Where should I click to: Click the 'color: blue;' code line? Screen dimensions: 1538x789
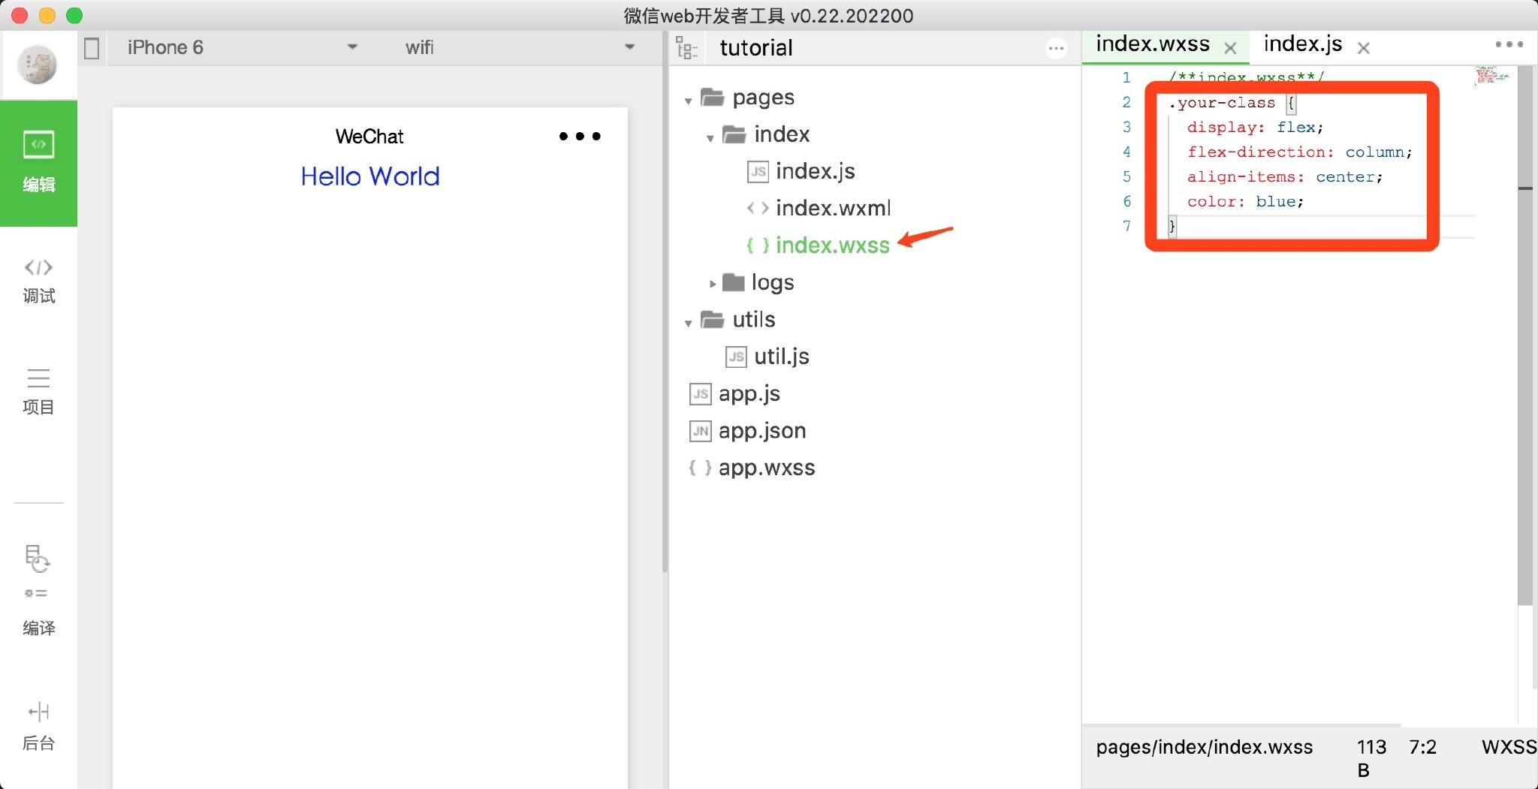pyautogui.click(x=1245, y=201)
